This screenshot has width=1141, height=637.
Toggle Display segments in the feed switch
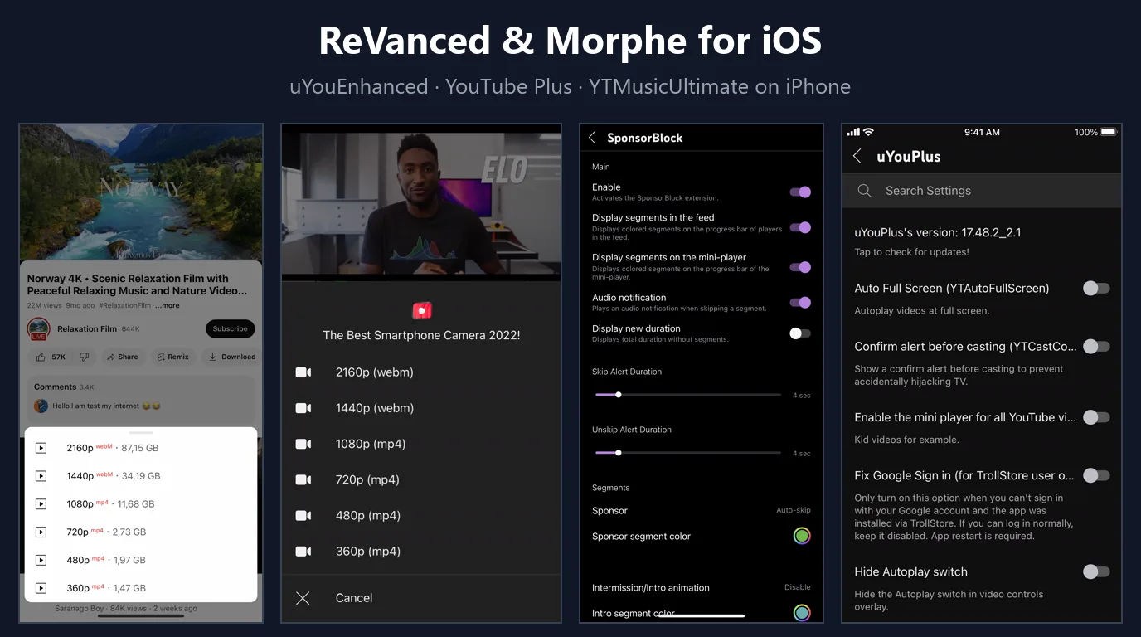pyautogui.click(x=800, y=227)
